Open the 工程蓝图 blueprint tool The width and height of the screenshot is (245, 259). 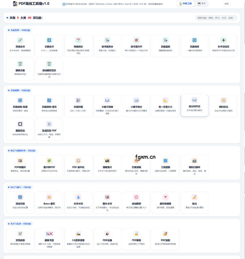point(165,166)
